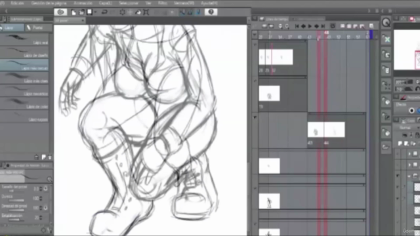Screen dimensions: 420x236
Task: Switch to Pastel sub tool tab
Action: pos(38,28)
